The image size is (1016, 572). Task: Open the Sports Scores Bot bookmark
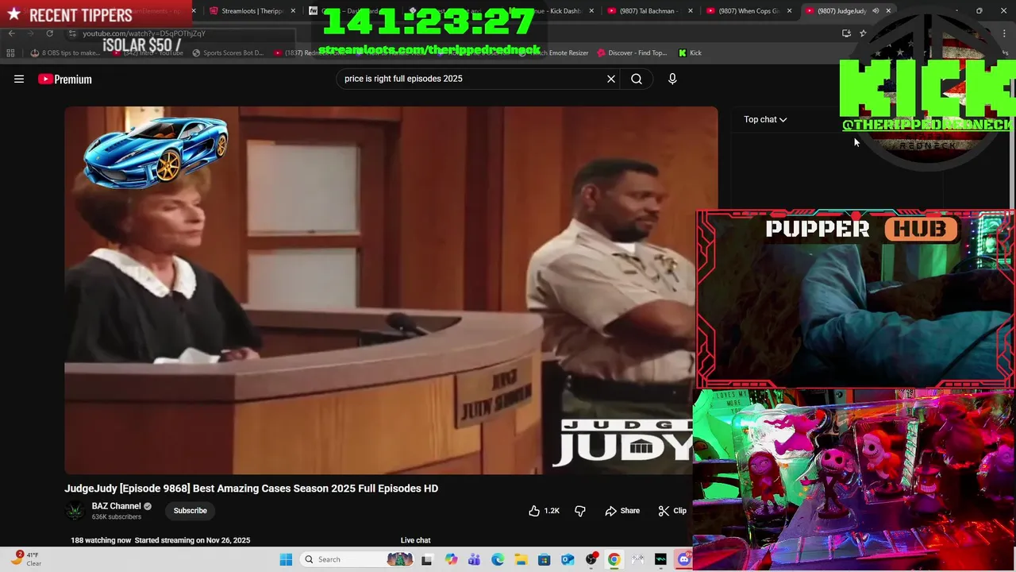[228, 52]
